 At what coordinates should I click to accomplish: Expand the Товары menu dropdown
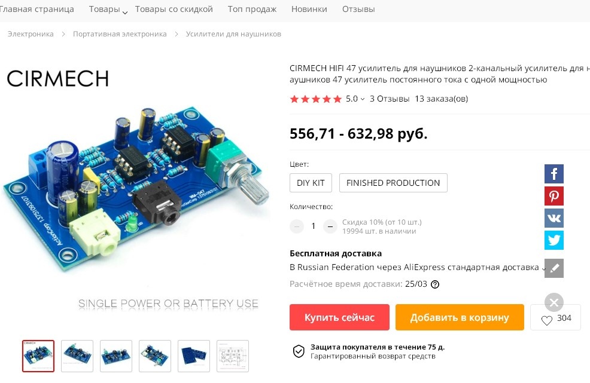coord(125,13)
